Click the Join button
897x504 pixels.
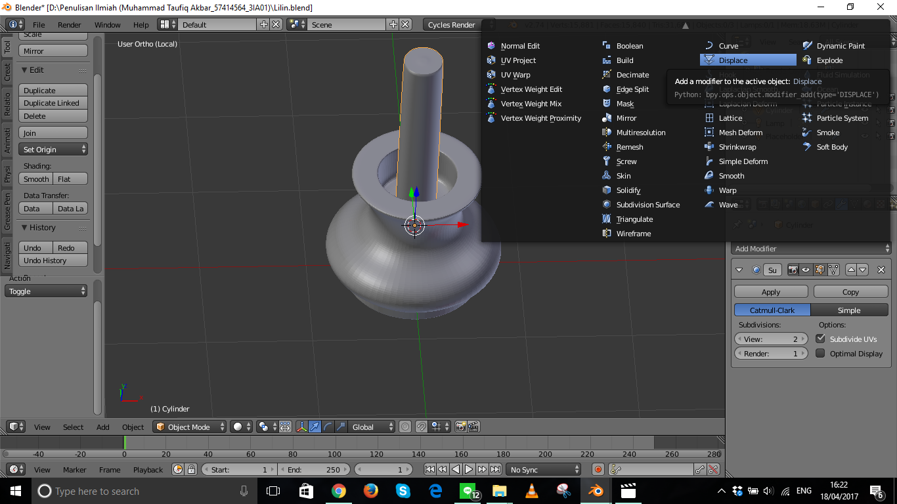[53, 133]
